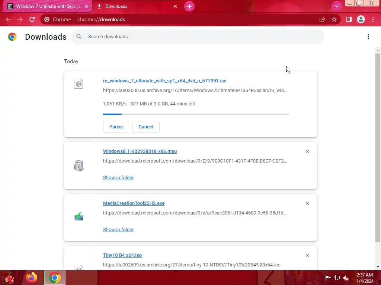Open ru_windows_7_ultimate_with_sp1_x64 file link
Image resolution: width=381 pixels, height=285 pixels.
(164, 81)
